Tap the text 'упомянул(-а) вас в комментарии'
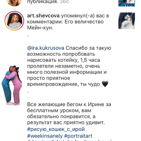141x141 pixels. point(68,19)
